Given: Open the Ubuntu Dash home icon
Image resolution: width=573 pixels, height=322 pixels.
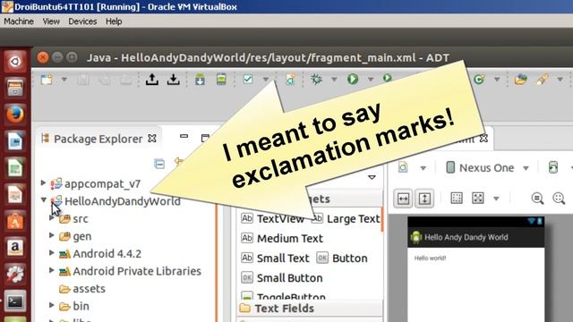Looking at the screenshot, I should pyautogui.click(x=15, y=62).
